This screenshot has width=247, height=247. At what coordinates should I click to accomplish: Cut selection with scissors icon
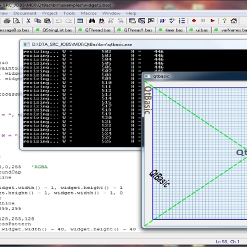[x=28, y=21]
